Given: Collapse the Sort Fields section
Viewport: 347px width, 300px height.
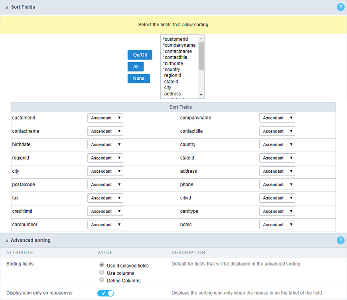Looking at the screenshot, I should tap(7, 7).
